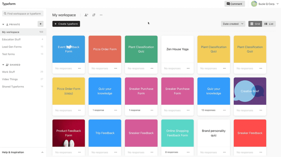Focus the Find workspace or typeform search field
This screenshot has width=281, height=157.
(x=23, y=14)
